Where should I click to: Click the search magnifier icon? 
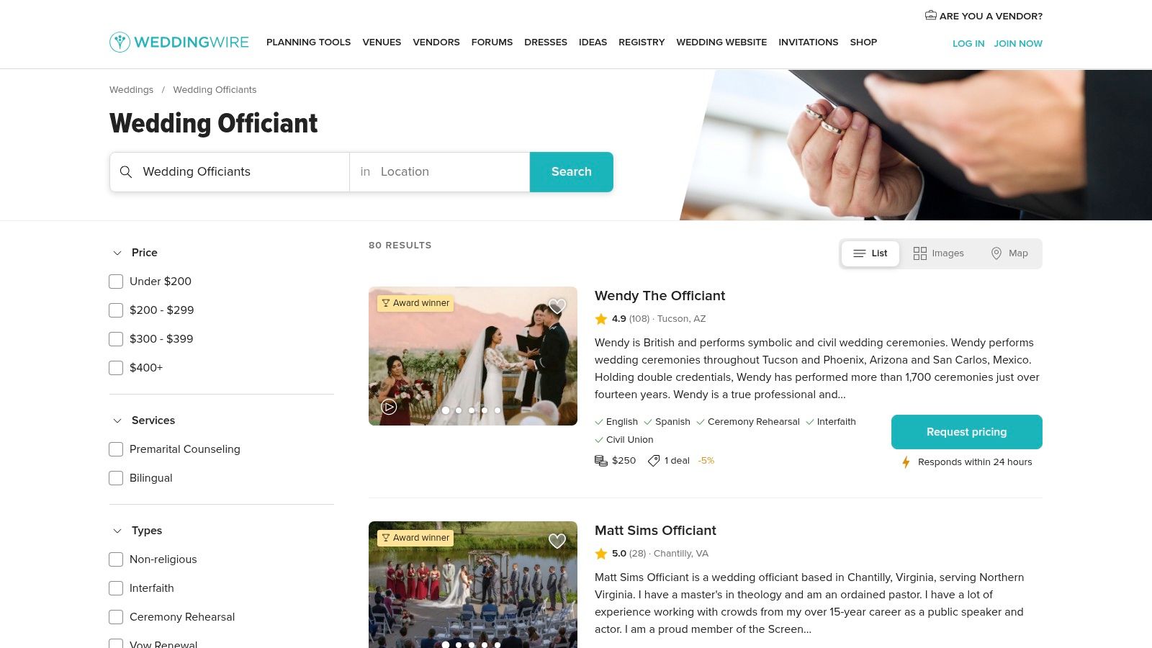[x=126, y=172]
